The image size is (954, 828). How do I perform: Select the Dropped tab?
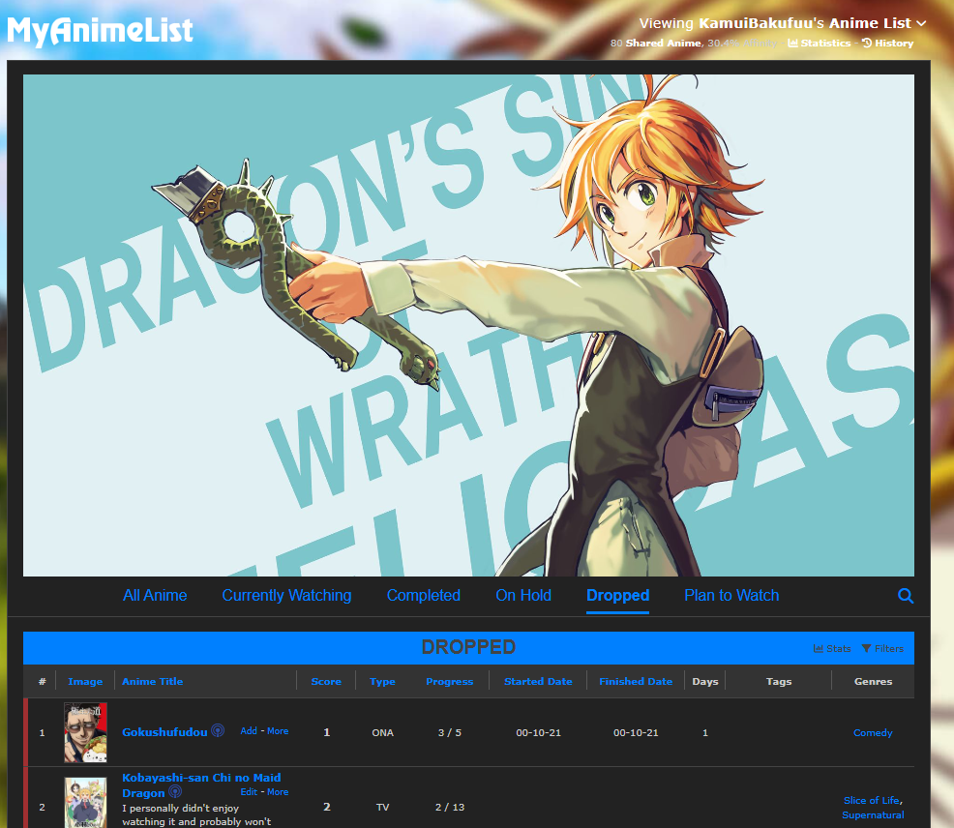(617, 595)
